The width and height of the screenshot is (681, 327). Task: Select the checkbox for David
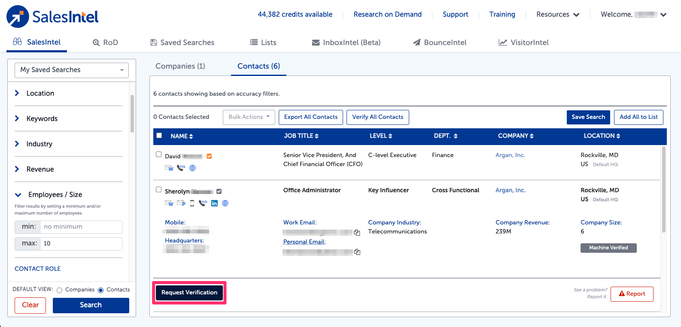click(x=159, y=154)
